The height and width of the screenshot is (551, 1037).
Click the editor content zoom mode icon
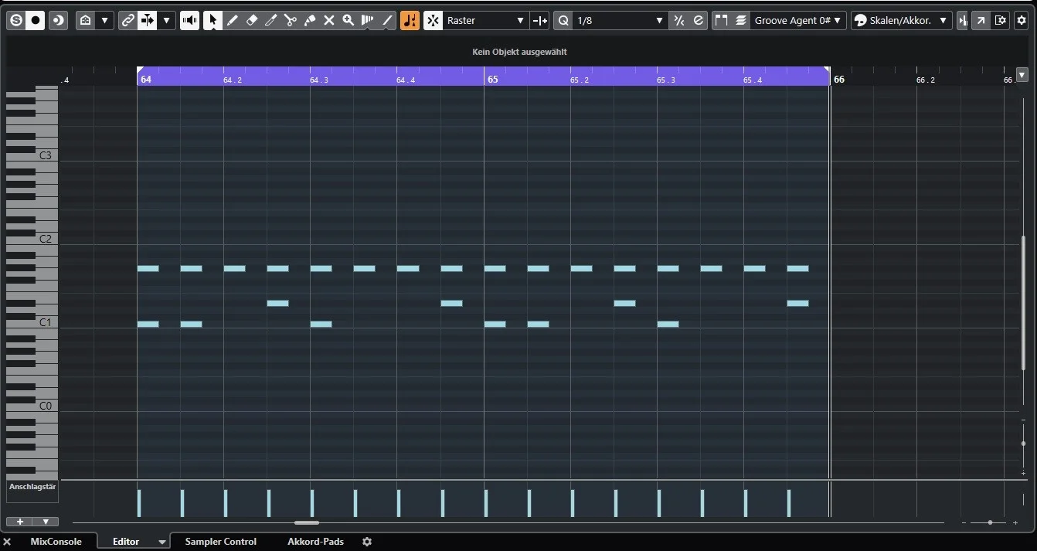86,20
